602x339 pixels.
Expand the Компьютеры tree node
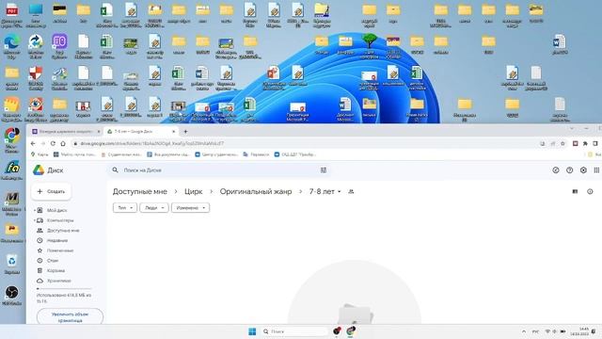(x=34, y=220)
